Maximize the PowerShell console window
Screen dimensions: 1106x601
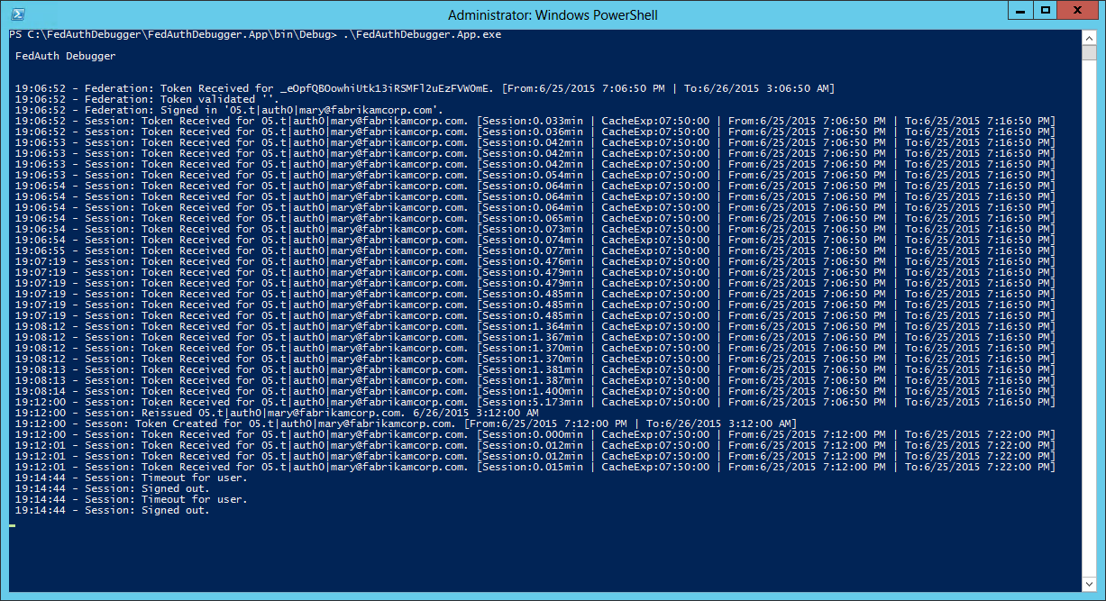pyautogui.click(x=1047, y=10)
